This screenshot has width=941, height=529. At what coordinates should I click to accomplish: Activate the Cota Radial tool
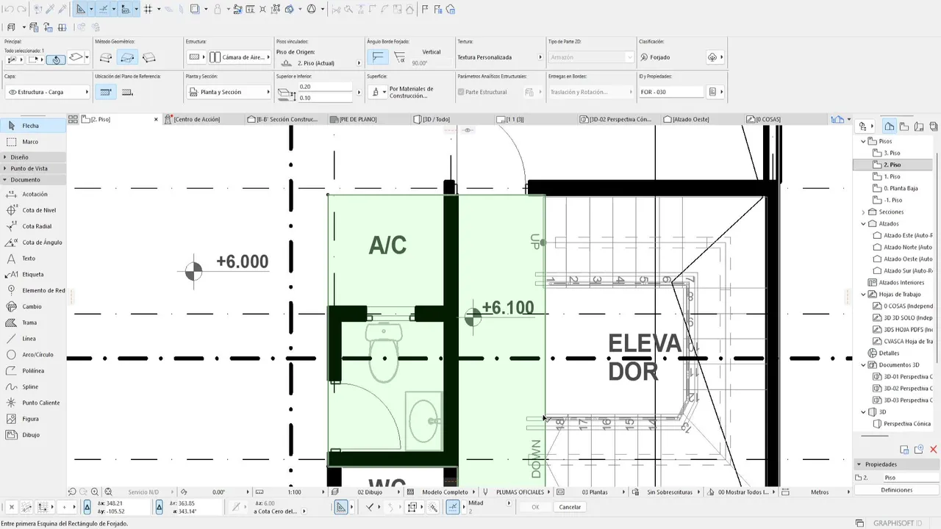tap(33, 226)
